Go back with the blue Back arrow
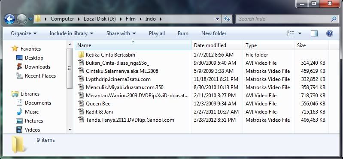The height and width of the screenshot is (159, 343). (9, 19)
